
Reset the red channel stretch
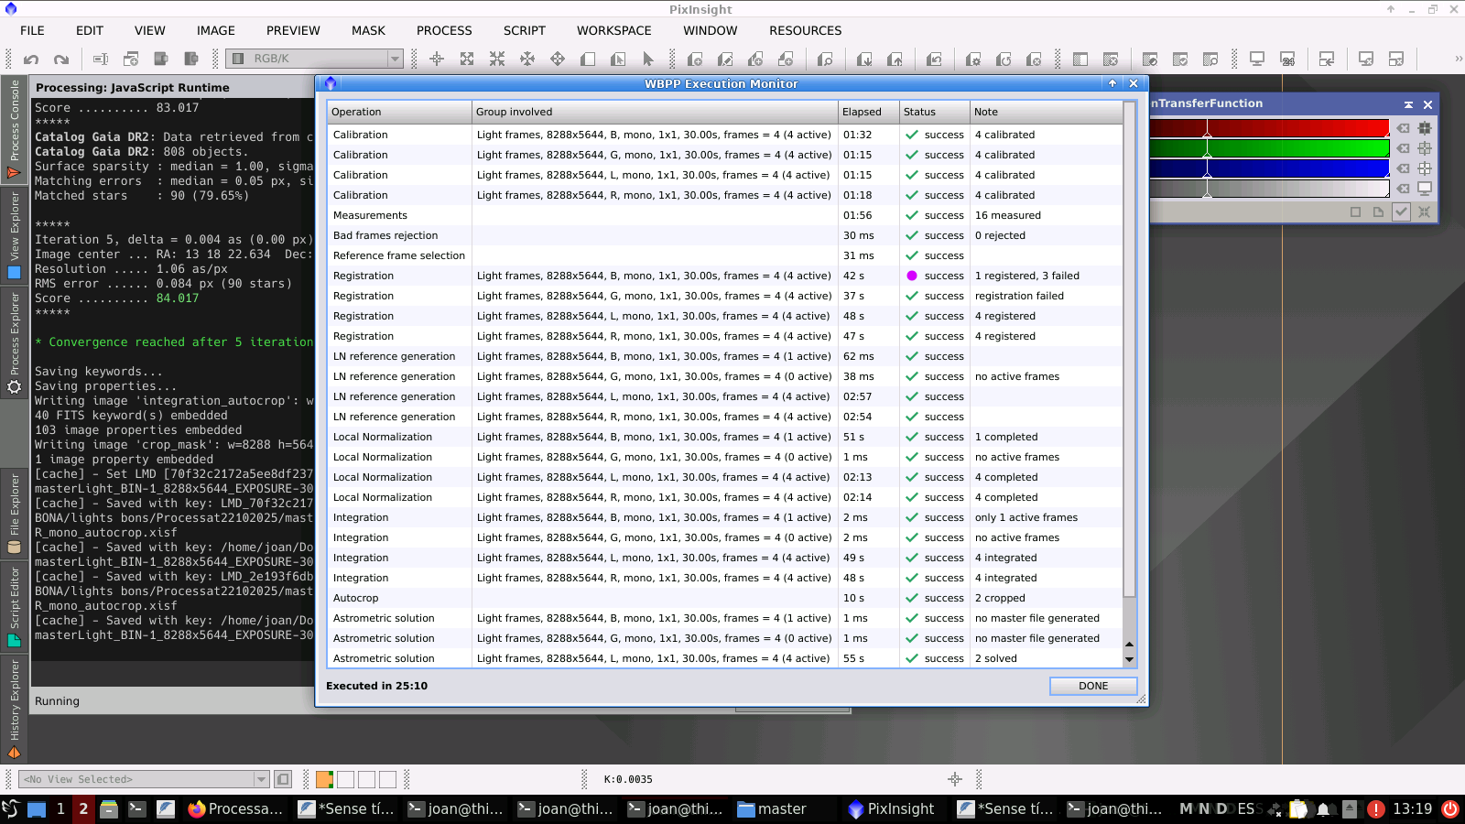(x=1403, y=128)
